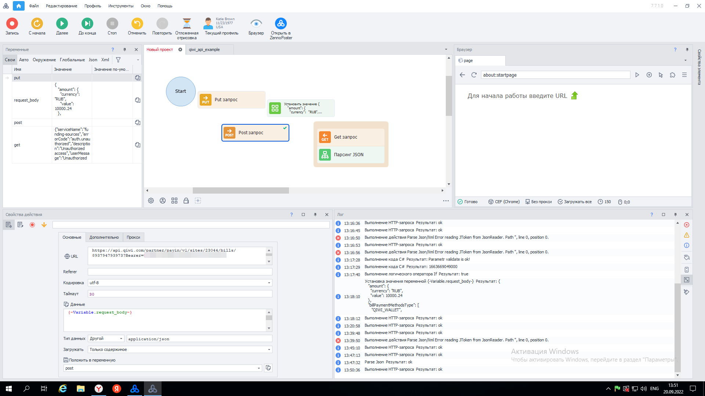Filter log by warnings triangle icon
705x396 pixels.
[687, 235]
